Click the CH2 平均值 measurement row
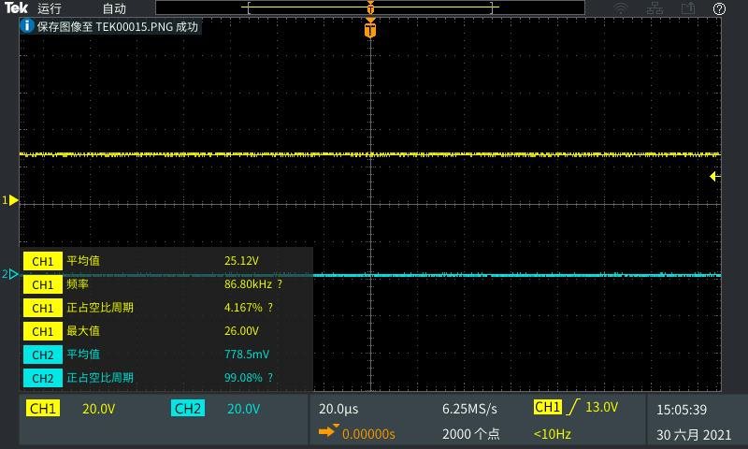Viewport: 748px width, 449px height. [x=168, y=355]
